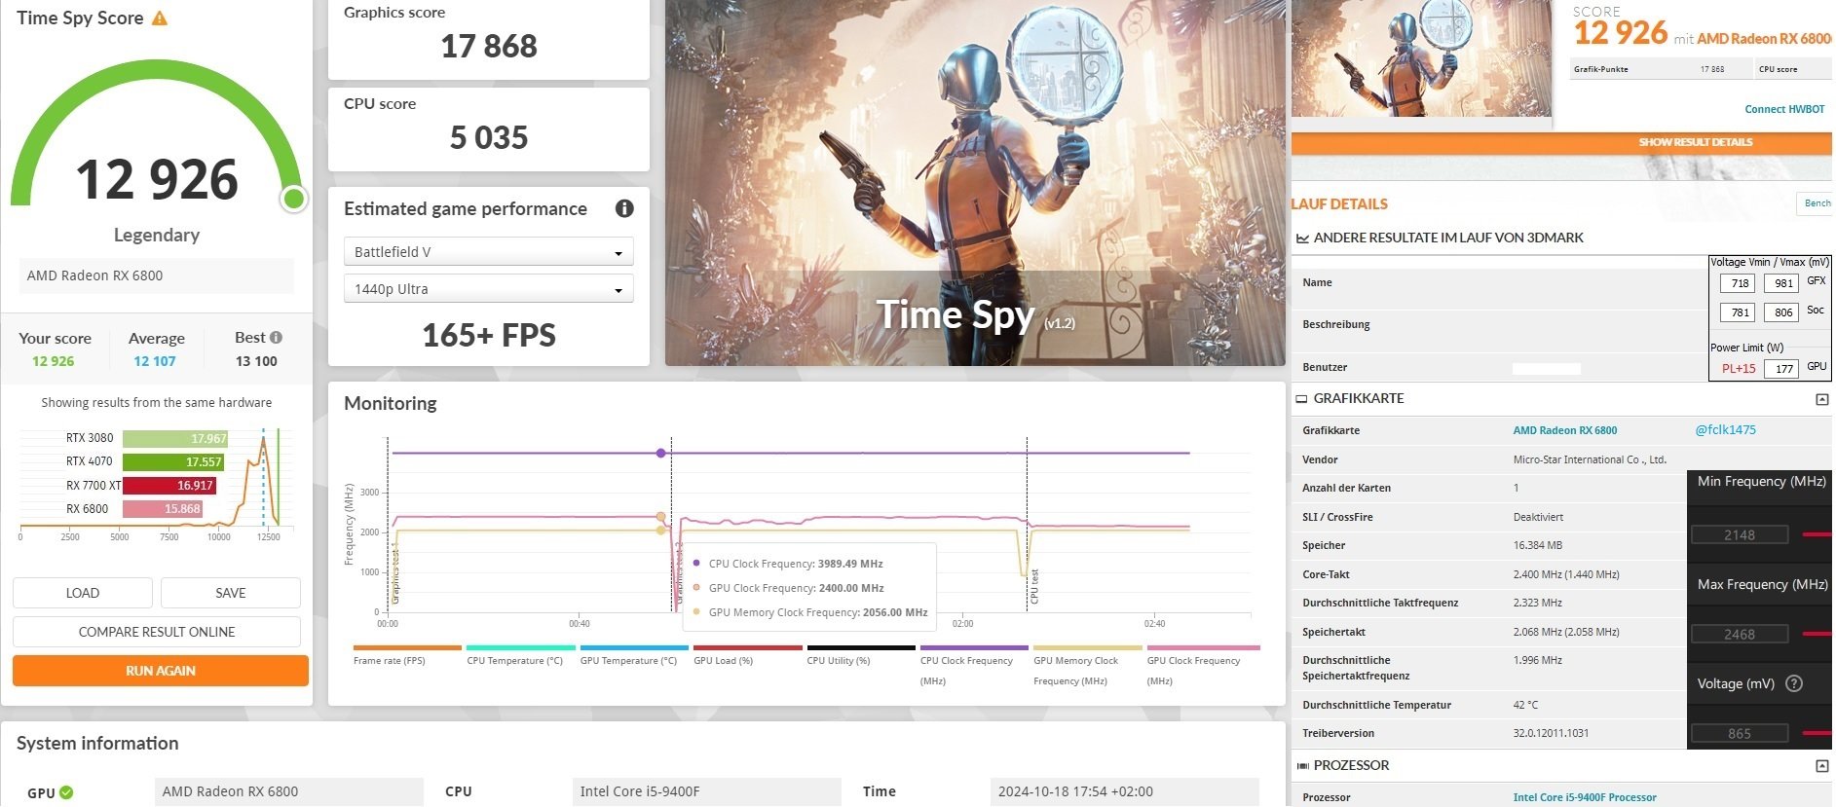Click the green knob on the score gauge
This screenshot has width=1836, height=807.
[x=293, y=199]
